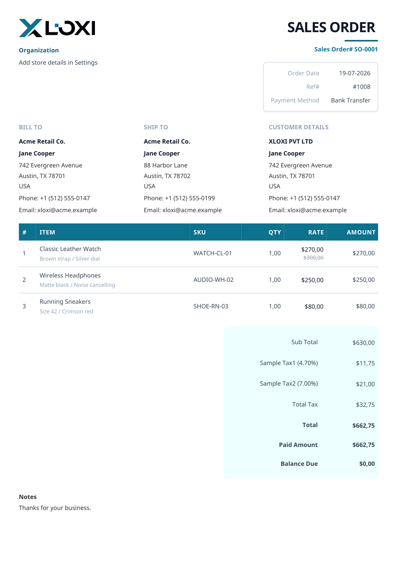Screen dimensions: 397x563
Task: Click the Bill To email address
Action: [58, 210]
